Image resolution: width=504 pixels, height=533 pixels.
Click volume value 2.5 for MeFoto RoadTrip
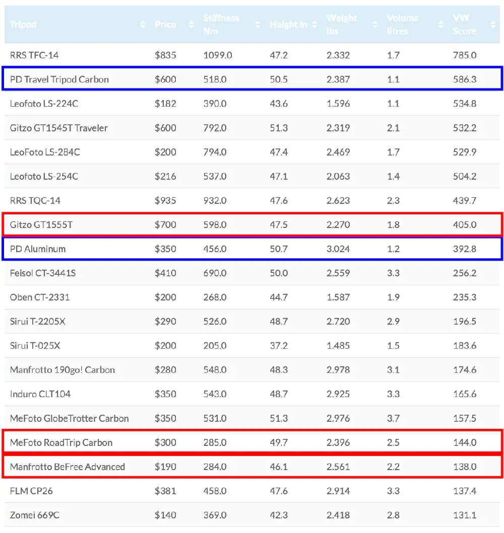pyautogui.click(x=393, y=442)
